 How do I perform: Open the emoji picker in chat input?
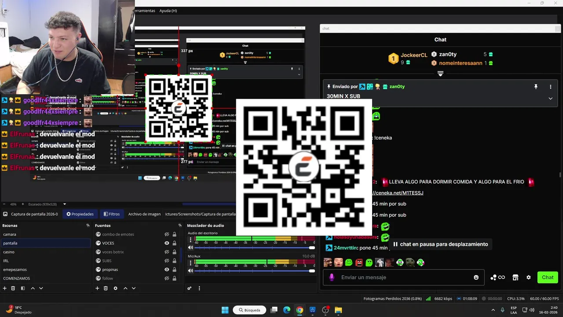pos(476,277)
